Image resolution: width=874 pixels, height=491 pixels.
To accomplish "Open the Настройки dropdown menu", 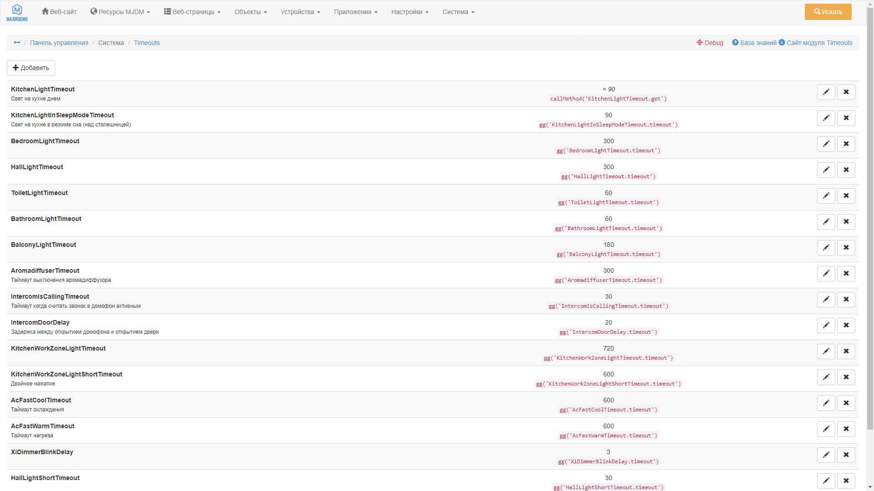I will 409,12.
